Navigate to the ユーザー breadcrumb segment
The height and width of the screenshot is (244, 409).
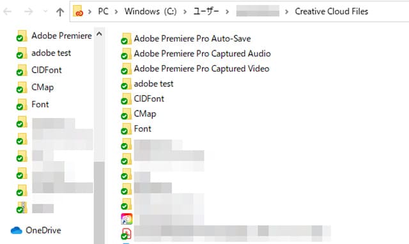206,11
